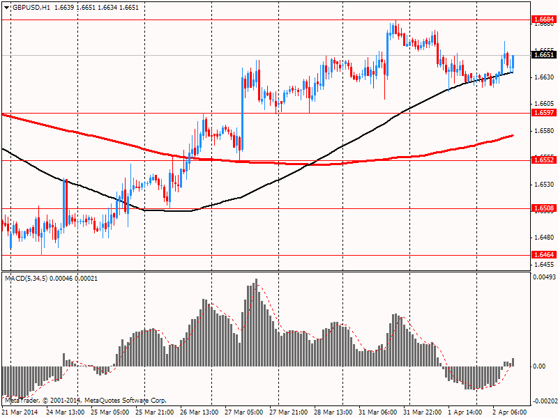
Task: Click the 24 Mar 13:00 time label
Action: [x=66, y=412]
